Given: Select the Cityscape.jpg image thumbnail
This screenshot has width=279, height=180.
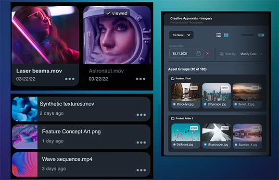Looking at the screenshot, I should (x=216, y=92).
